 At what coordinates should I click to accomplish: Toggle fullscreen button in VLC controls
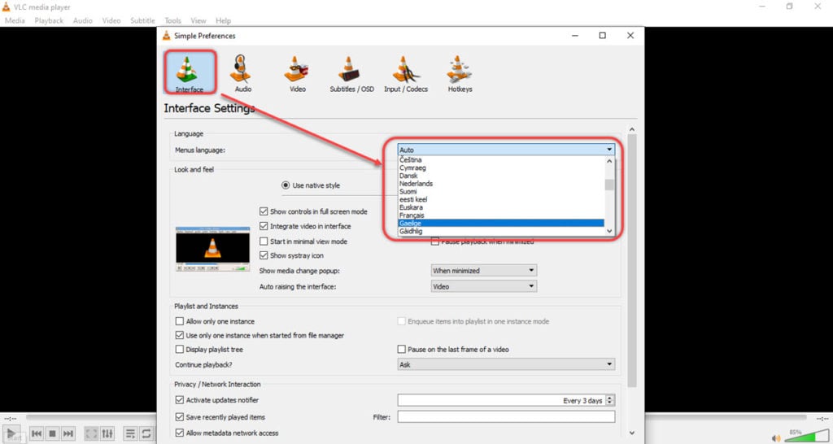(91, 433)
